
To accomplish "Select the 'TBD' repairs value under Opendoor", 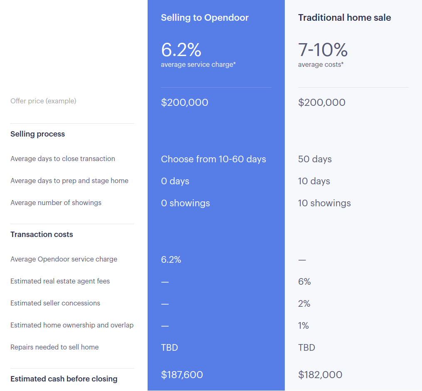I will tap(169, 348).
